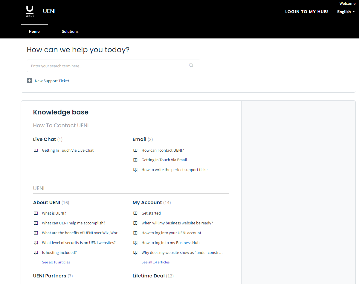Open the My Account folder heading

147,202
